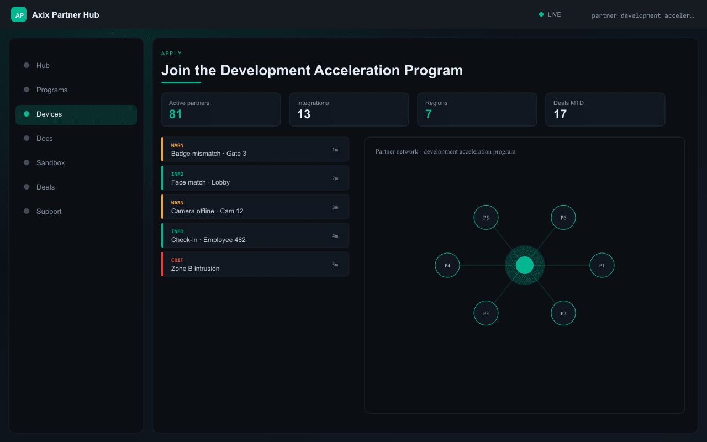Open Support in the sidebar
707x442 pixels.
click(76, 211)
